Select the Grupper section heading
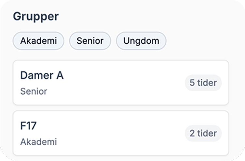Image resolution: width=245 pixels, height=161 pixels. point(36,16)
